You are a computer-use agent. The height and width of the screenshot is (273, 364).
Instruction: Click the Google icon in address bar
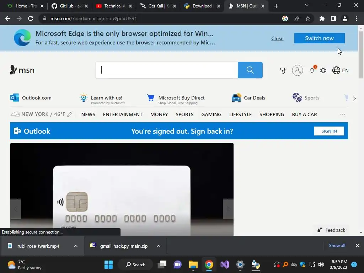point(285,18)
